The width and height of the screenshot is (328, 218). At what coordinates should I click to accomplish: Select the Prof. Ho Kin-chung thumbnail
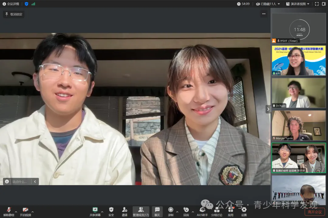pyautogui.click(x=299, y=190)
